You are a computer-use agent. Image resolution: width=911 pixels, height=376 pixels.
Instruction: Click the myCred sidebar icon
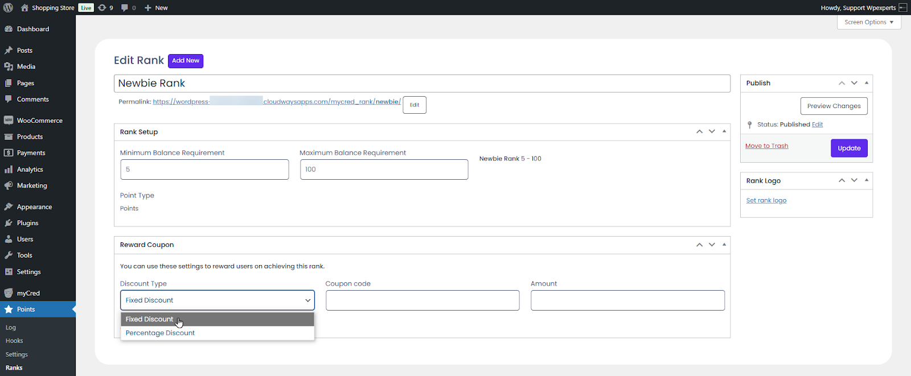(x=9, y=294)
